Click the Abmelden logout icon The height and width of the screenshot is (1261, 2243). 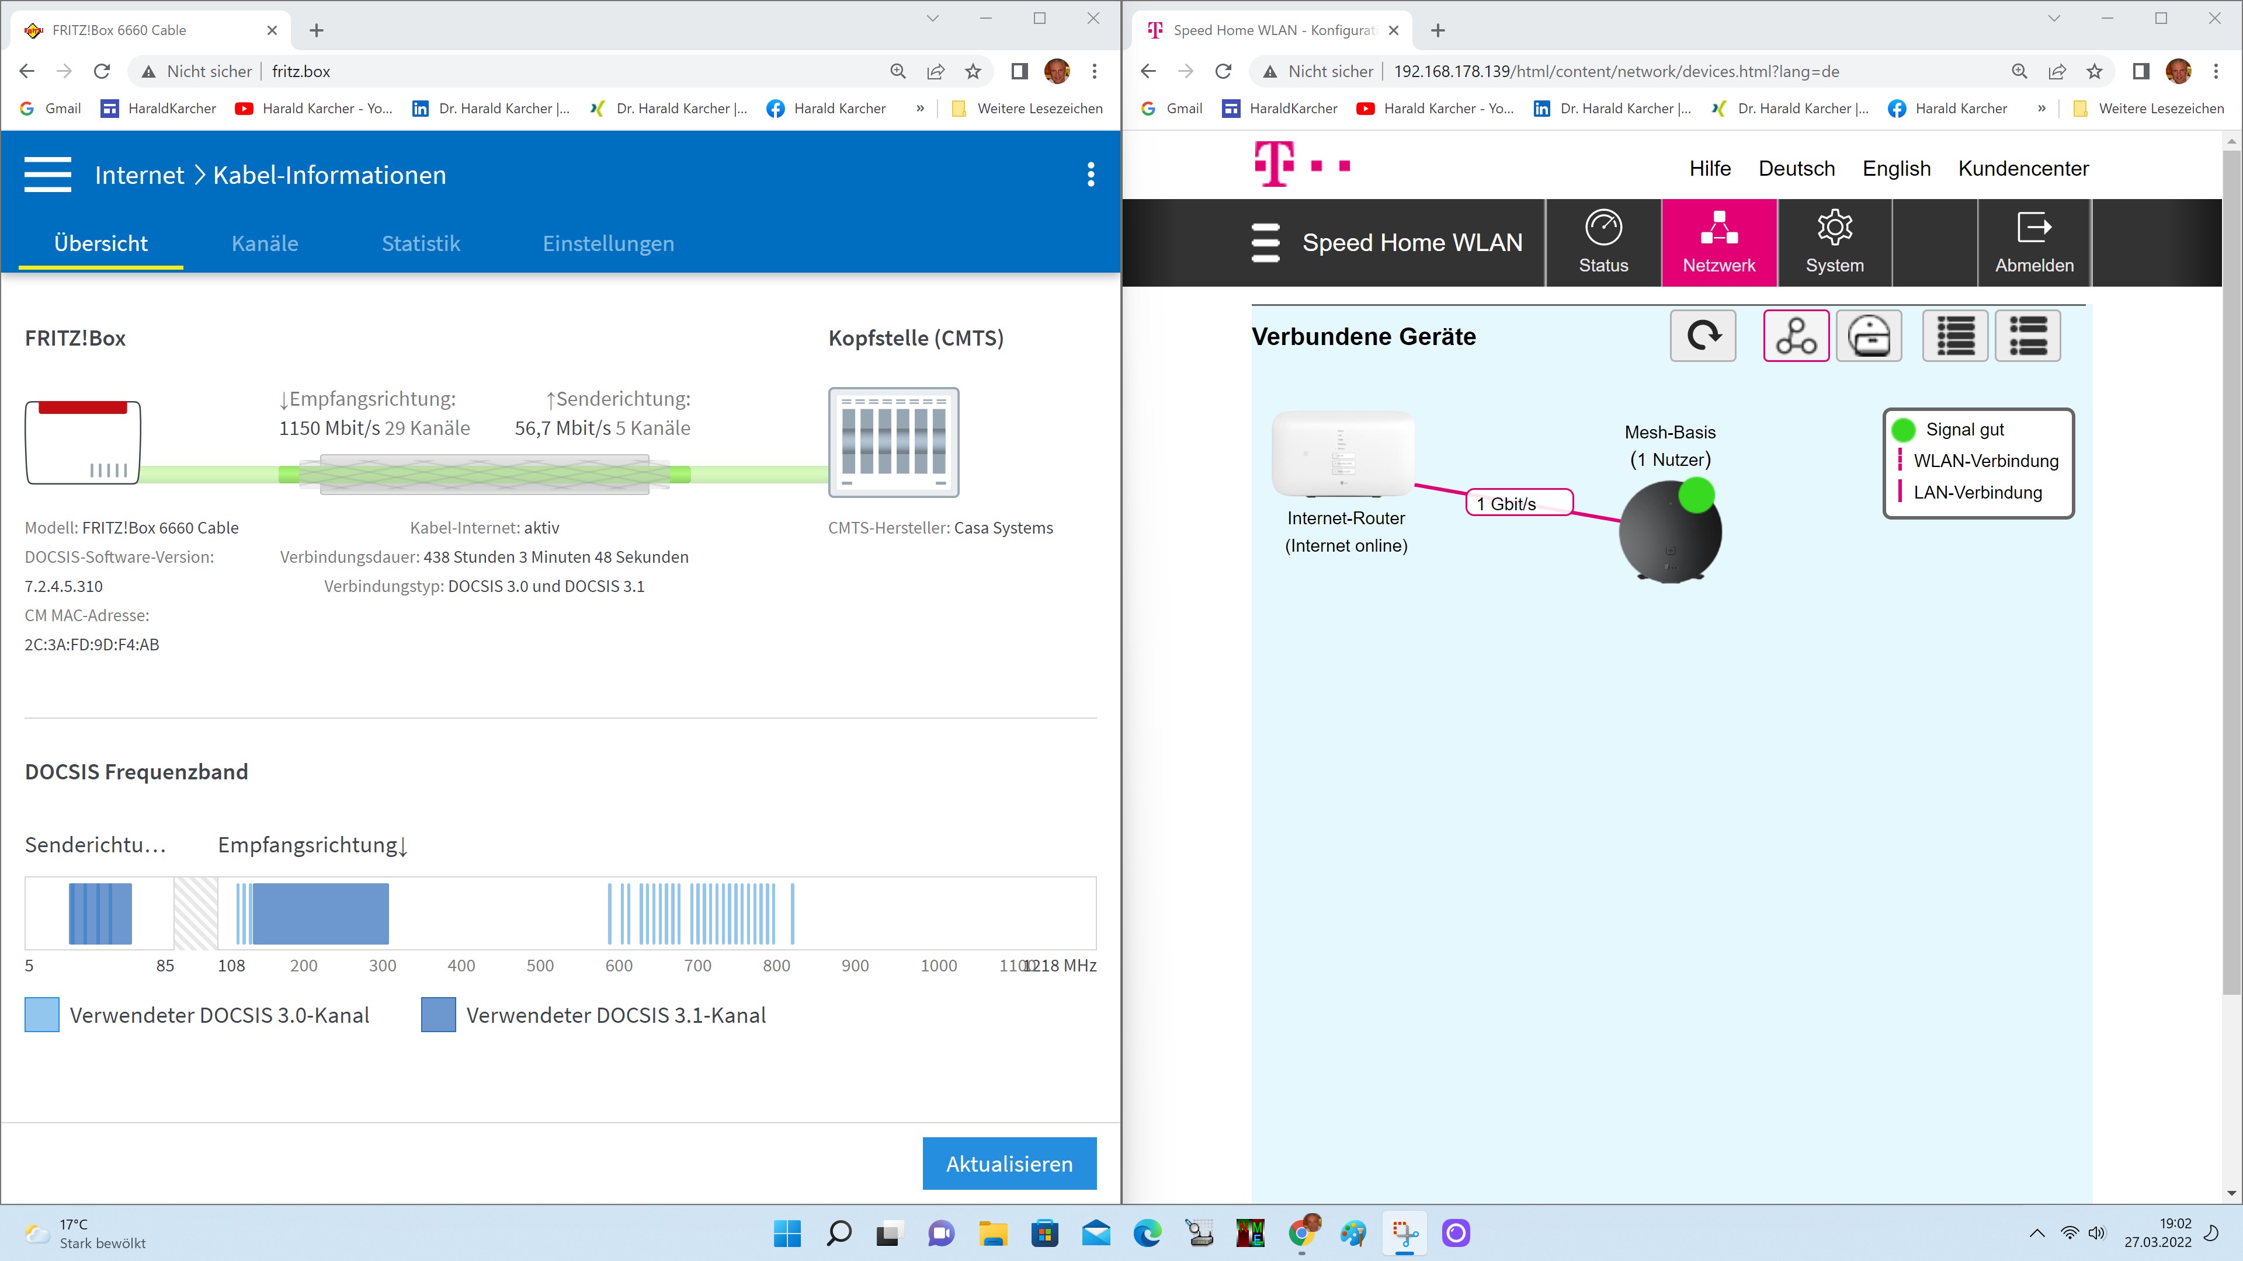(x=2034, y=243)
